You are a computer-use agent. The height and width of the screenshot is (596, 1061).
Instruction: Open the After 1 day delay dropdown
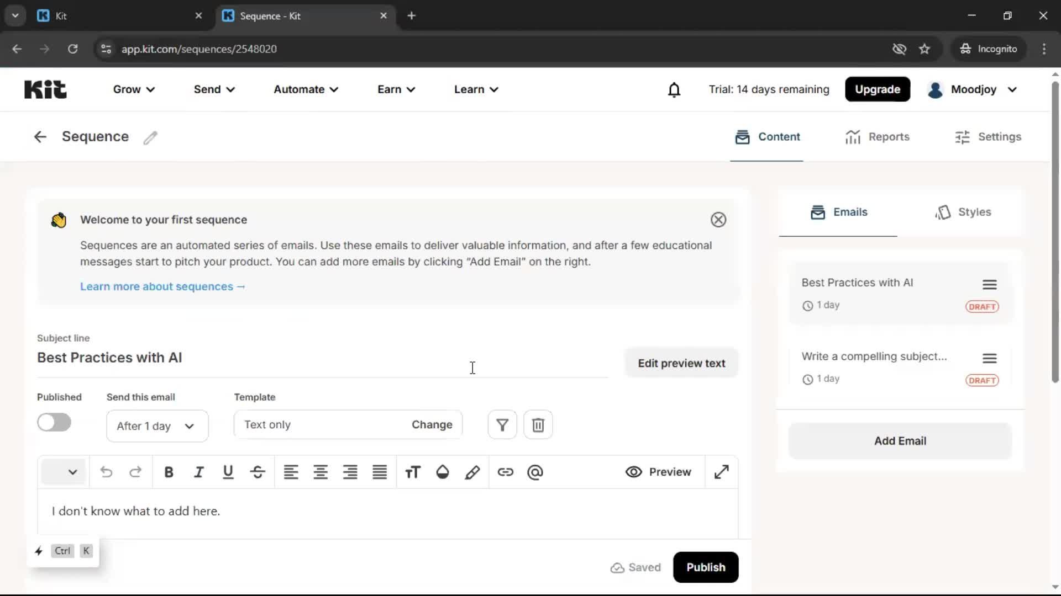coord(157,426)
